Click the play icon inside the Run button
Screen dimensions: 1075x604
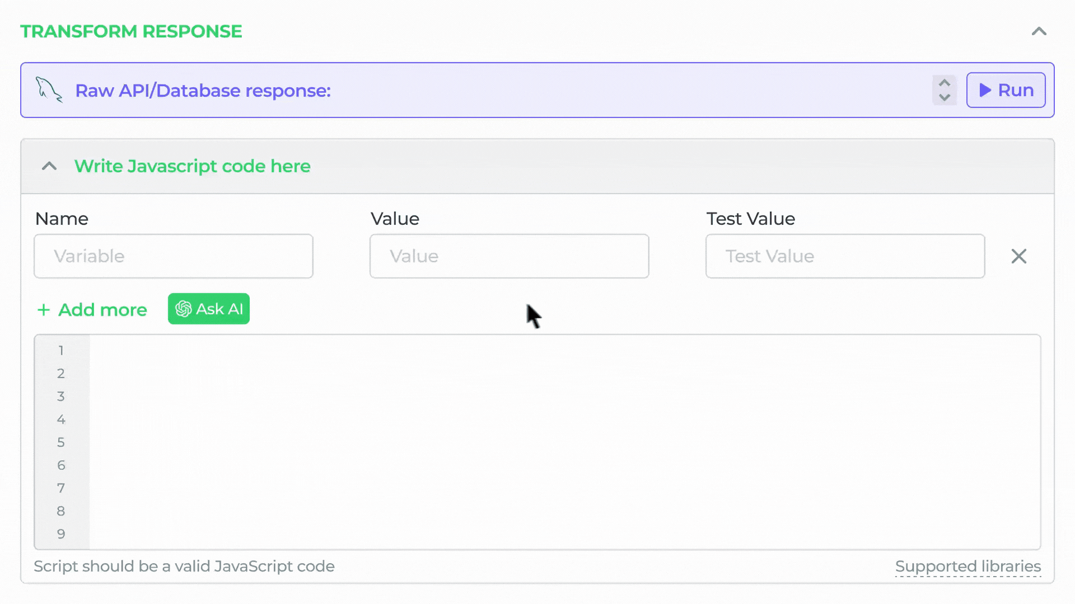coord(985,90)
